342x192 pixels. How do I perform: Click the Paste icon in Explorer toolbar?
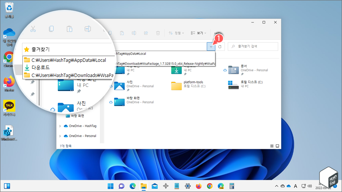[122, 33]
